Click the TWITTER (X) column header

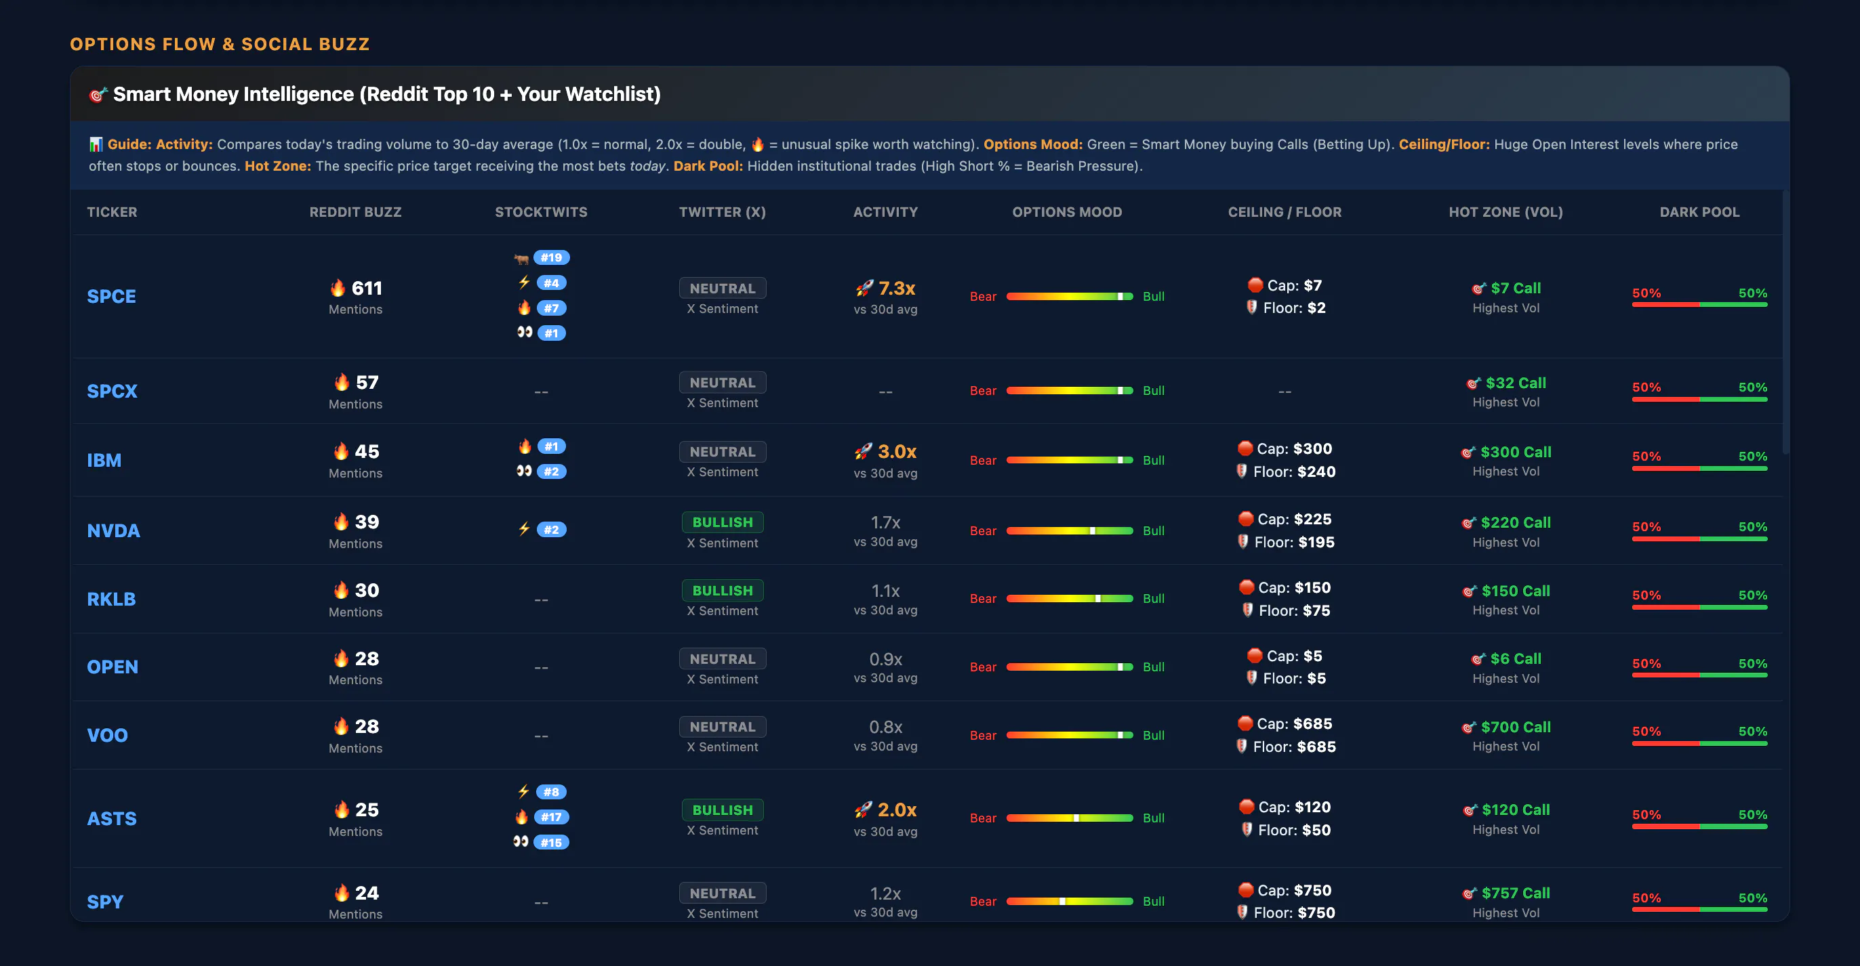click(722, 212)
